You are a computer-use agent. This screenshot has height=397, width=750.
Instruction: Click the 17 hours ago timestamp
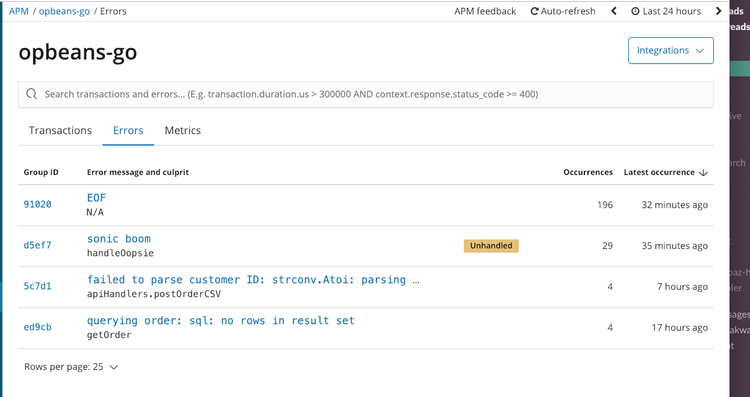(x=680, y=327)
